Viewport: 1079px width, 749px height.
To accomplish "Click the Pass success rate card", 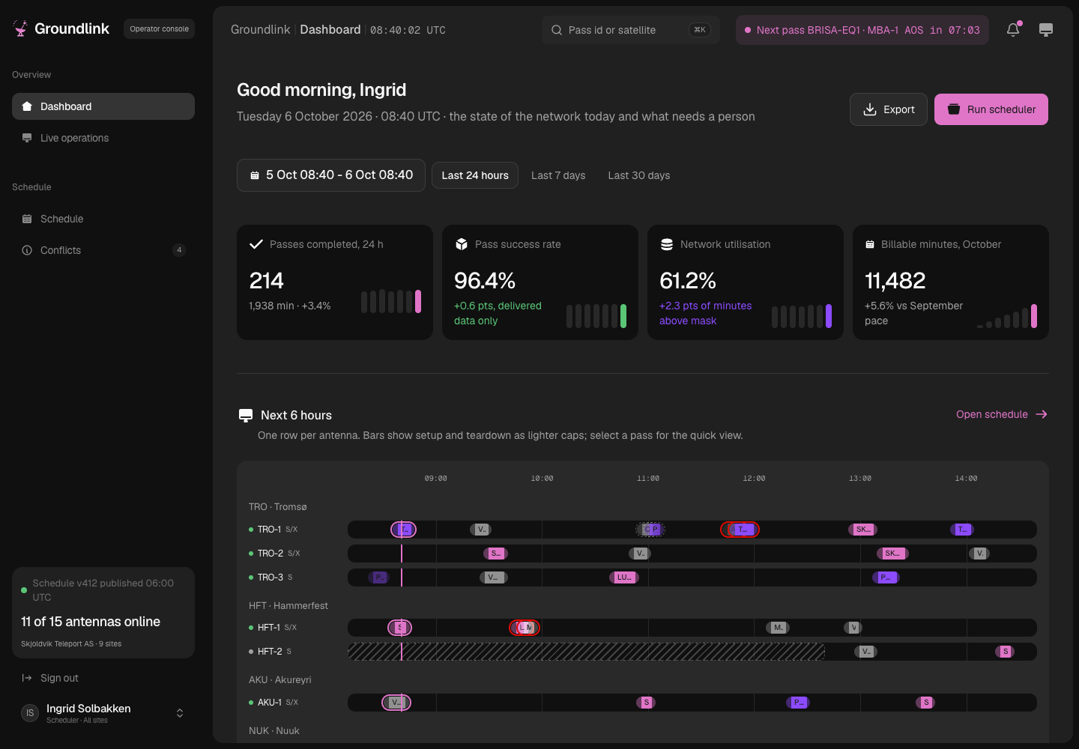I will (540, 282).
